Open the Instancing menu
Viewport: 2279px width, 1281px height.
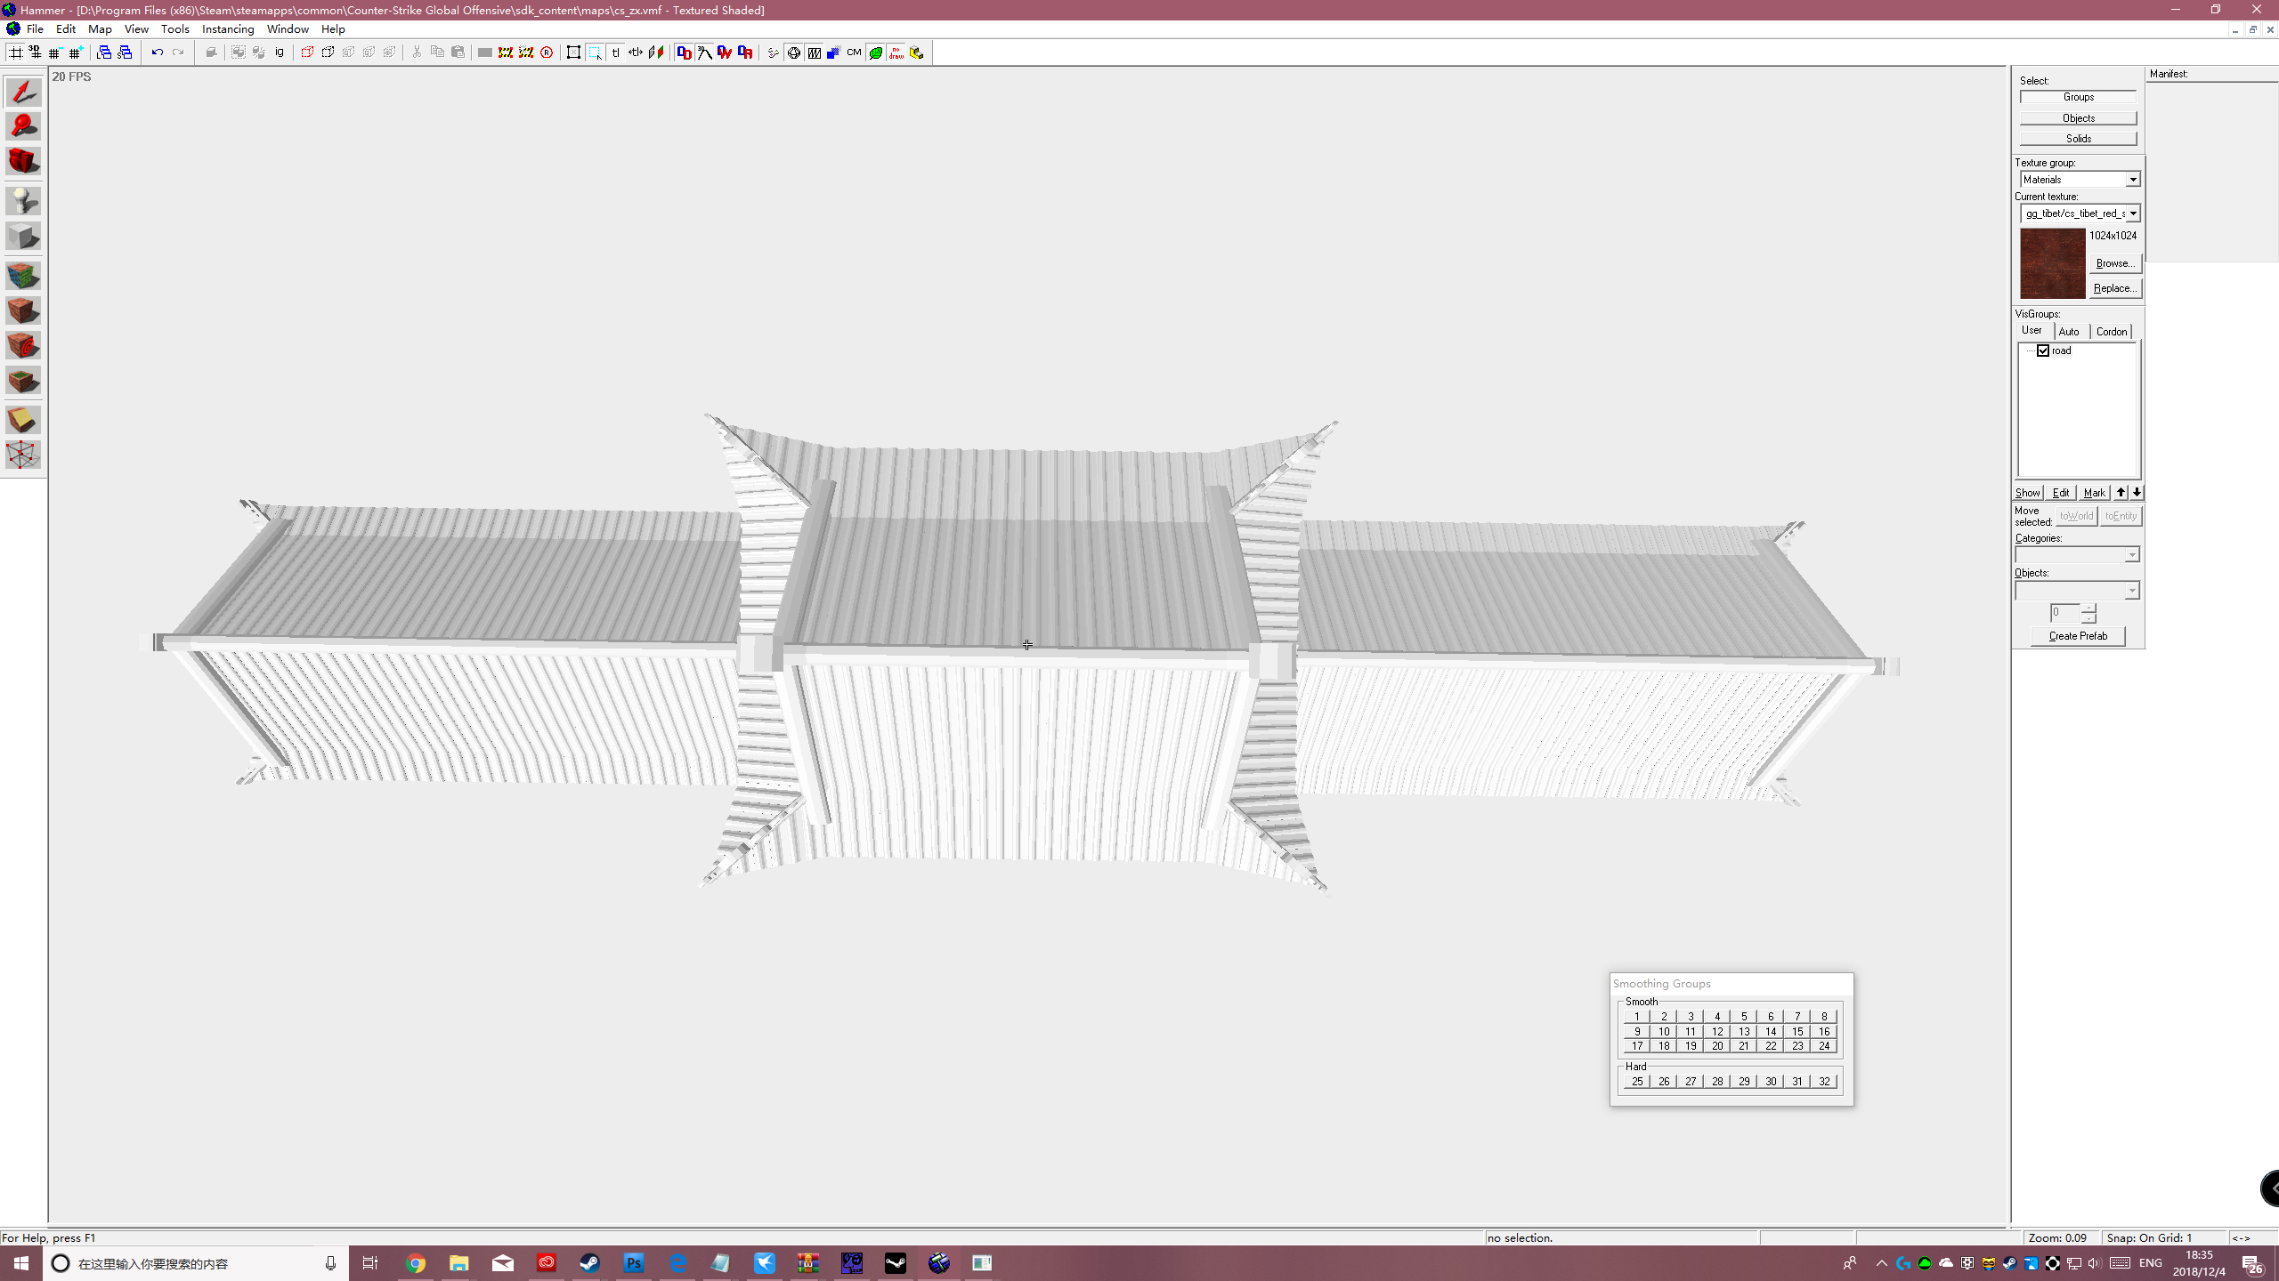pos(228,29)
